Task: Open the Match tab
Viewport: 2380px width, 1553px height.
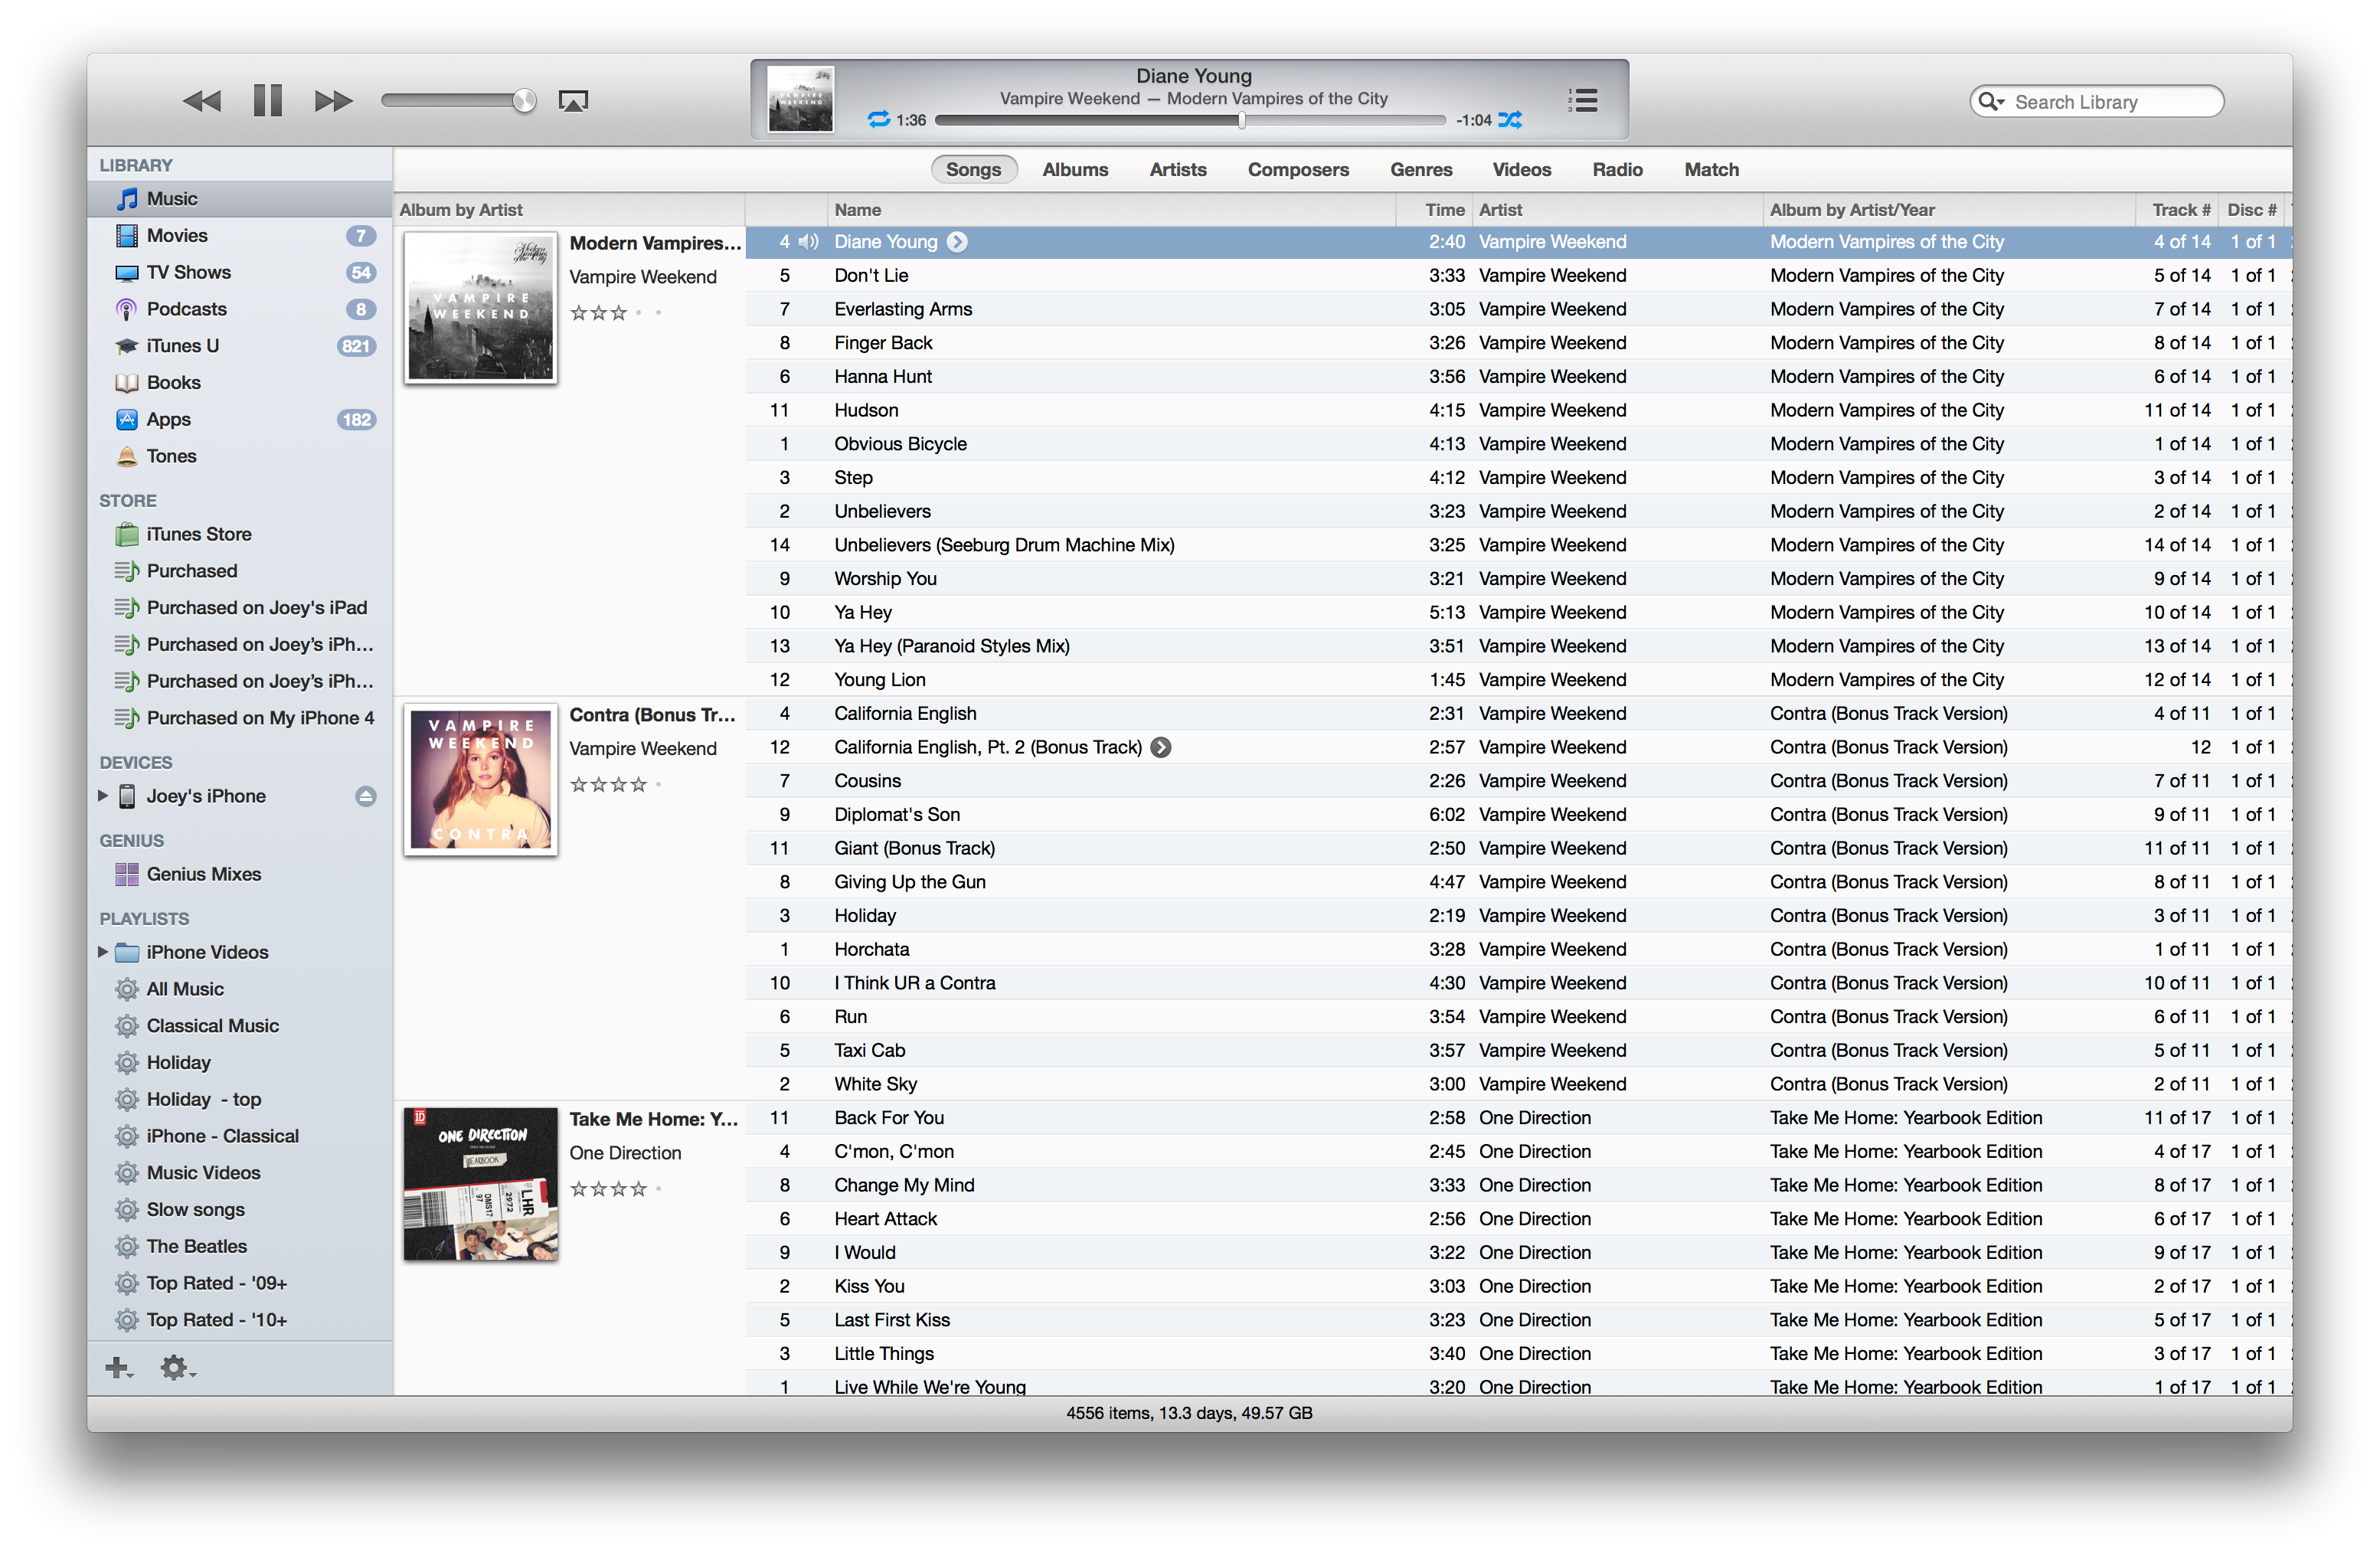Action: pos(1711,170)
